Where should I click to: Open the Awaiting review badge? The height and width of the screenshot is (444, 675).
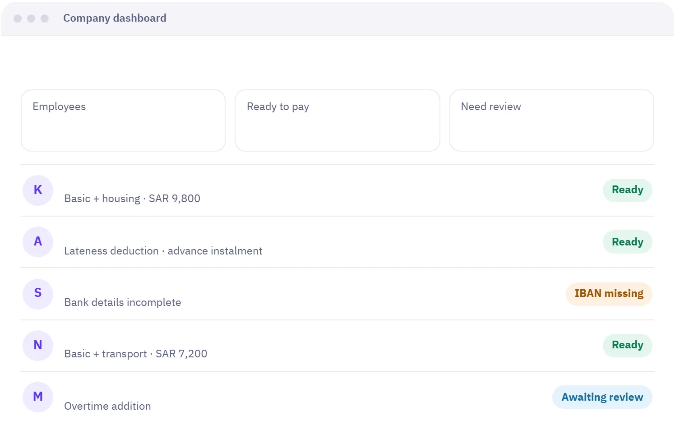click(602, 397)
